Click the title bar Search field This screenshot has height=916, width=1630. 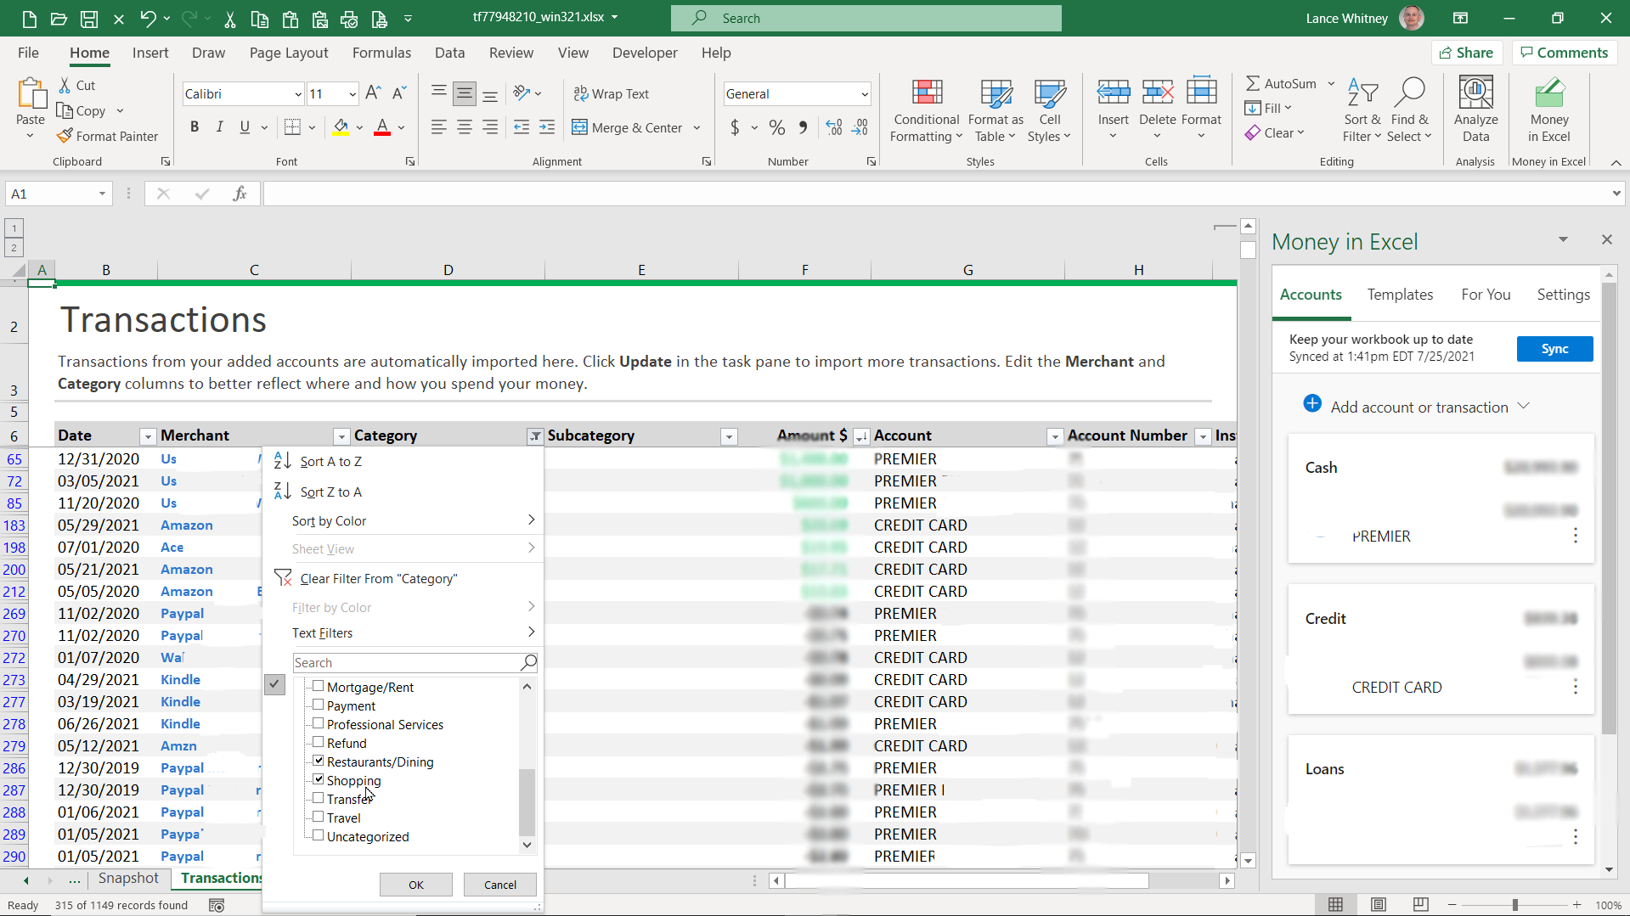point(866,18)
